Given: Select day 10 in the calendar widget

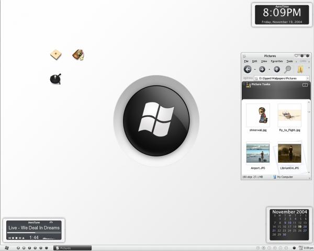Looking at the screenshot, I should (289, 223).
